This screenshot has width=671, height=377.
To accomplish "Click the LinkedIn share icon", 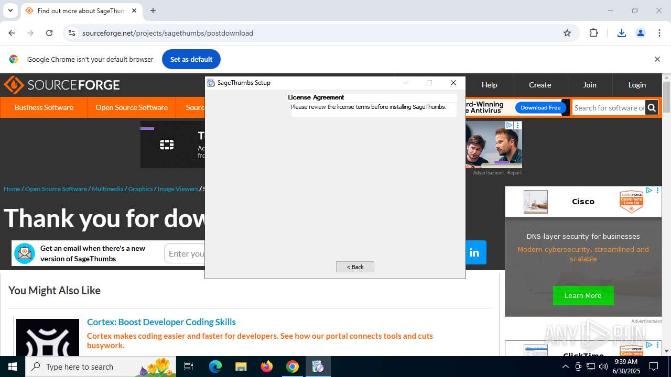I will (x=474, y=253).
